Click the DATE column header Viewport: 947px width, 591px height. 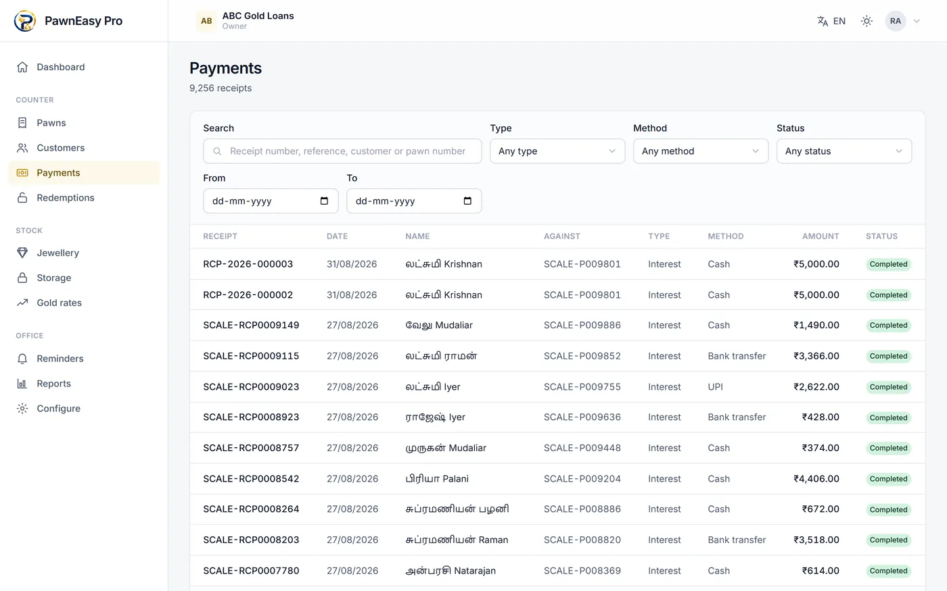pos(337,236)
